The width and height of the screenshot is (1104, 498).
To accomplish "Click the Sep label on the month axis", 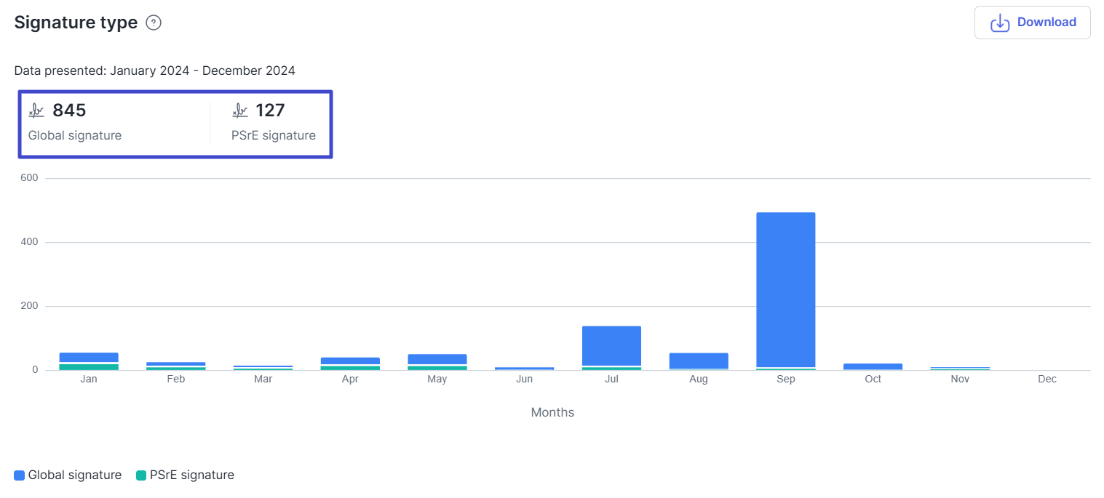I will 785,379.
